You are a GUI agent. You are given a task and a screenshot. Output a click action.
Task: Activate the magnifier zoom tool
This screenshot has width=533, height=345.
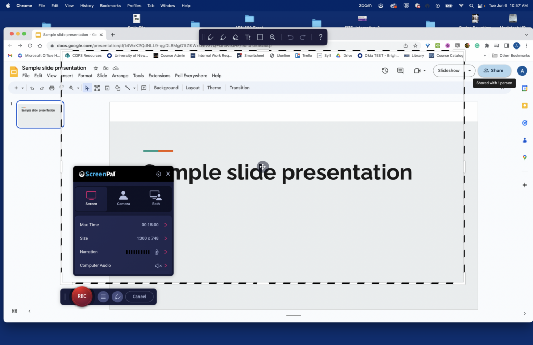[273, 37]
